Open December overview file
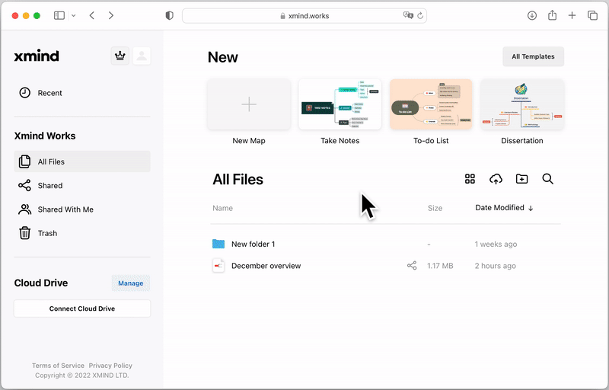 [266, 266]
